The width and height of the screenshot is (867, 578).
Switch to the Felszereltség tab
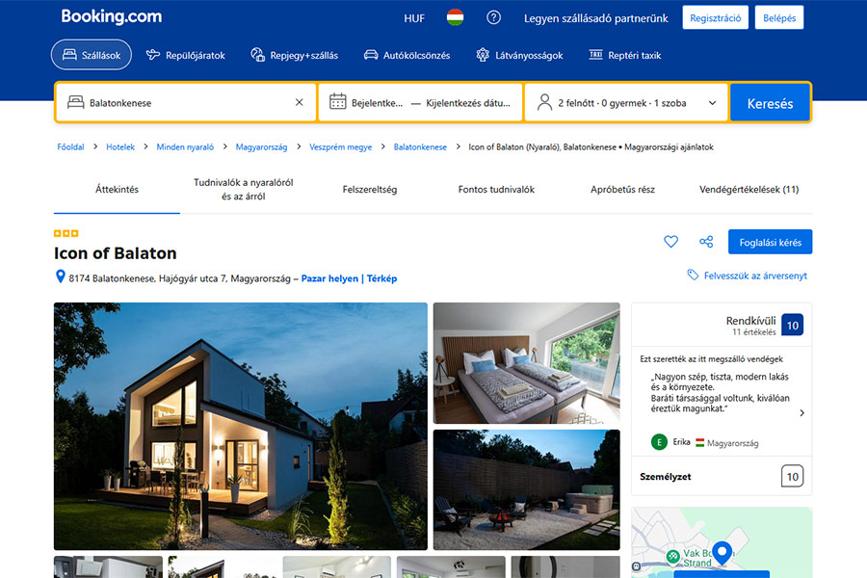coord(370,190)
